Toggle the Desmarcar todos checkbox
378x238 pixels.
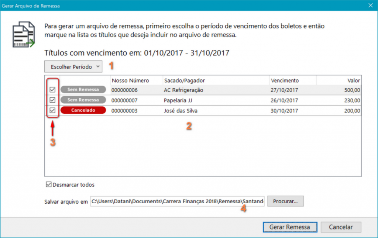(48, 184)
